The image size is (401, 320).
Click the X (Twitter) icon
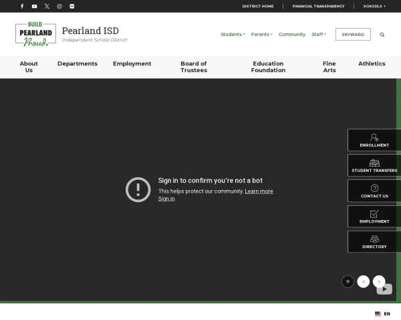click(47, 6)
